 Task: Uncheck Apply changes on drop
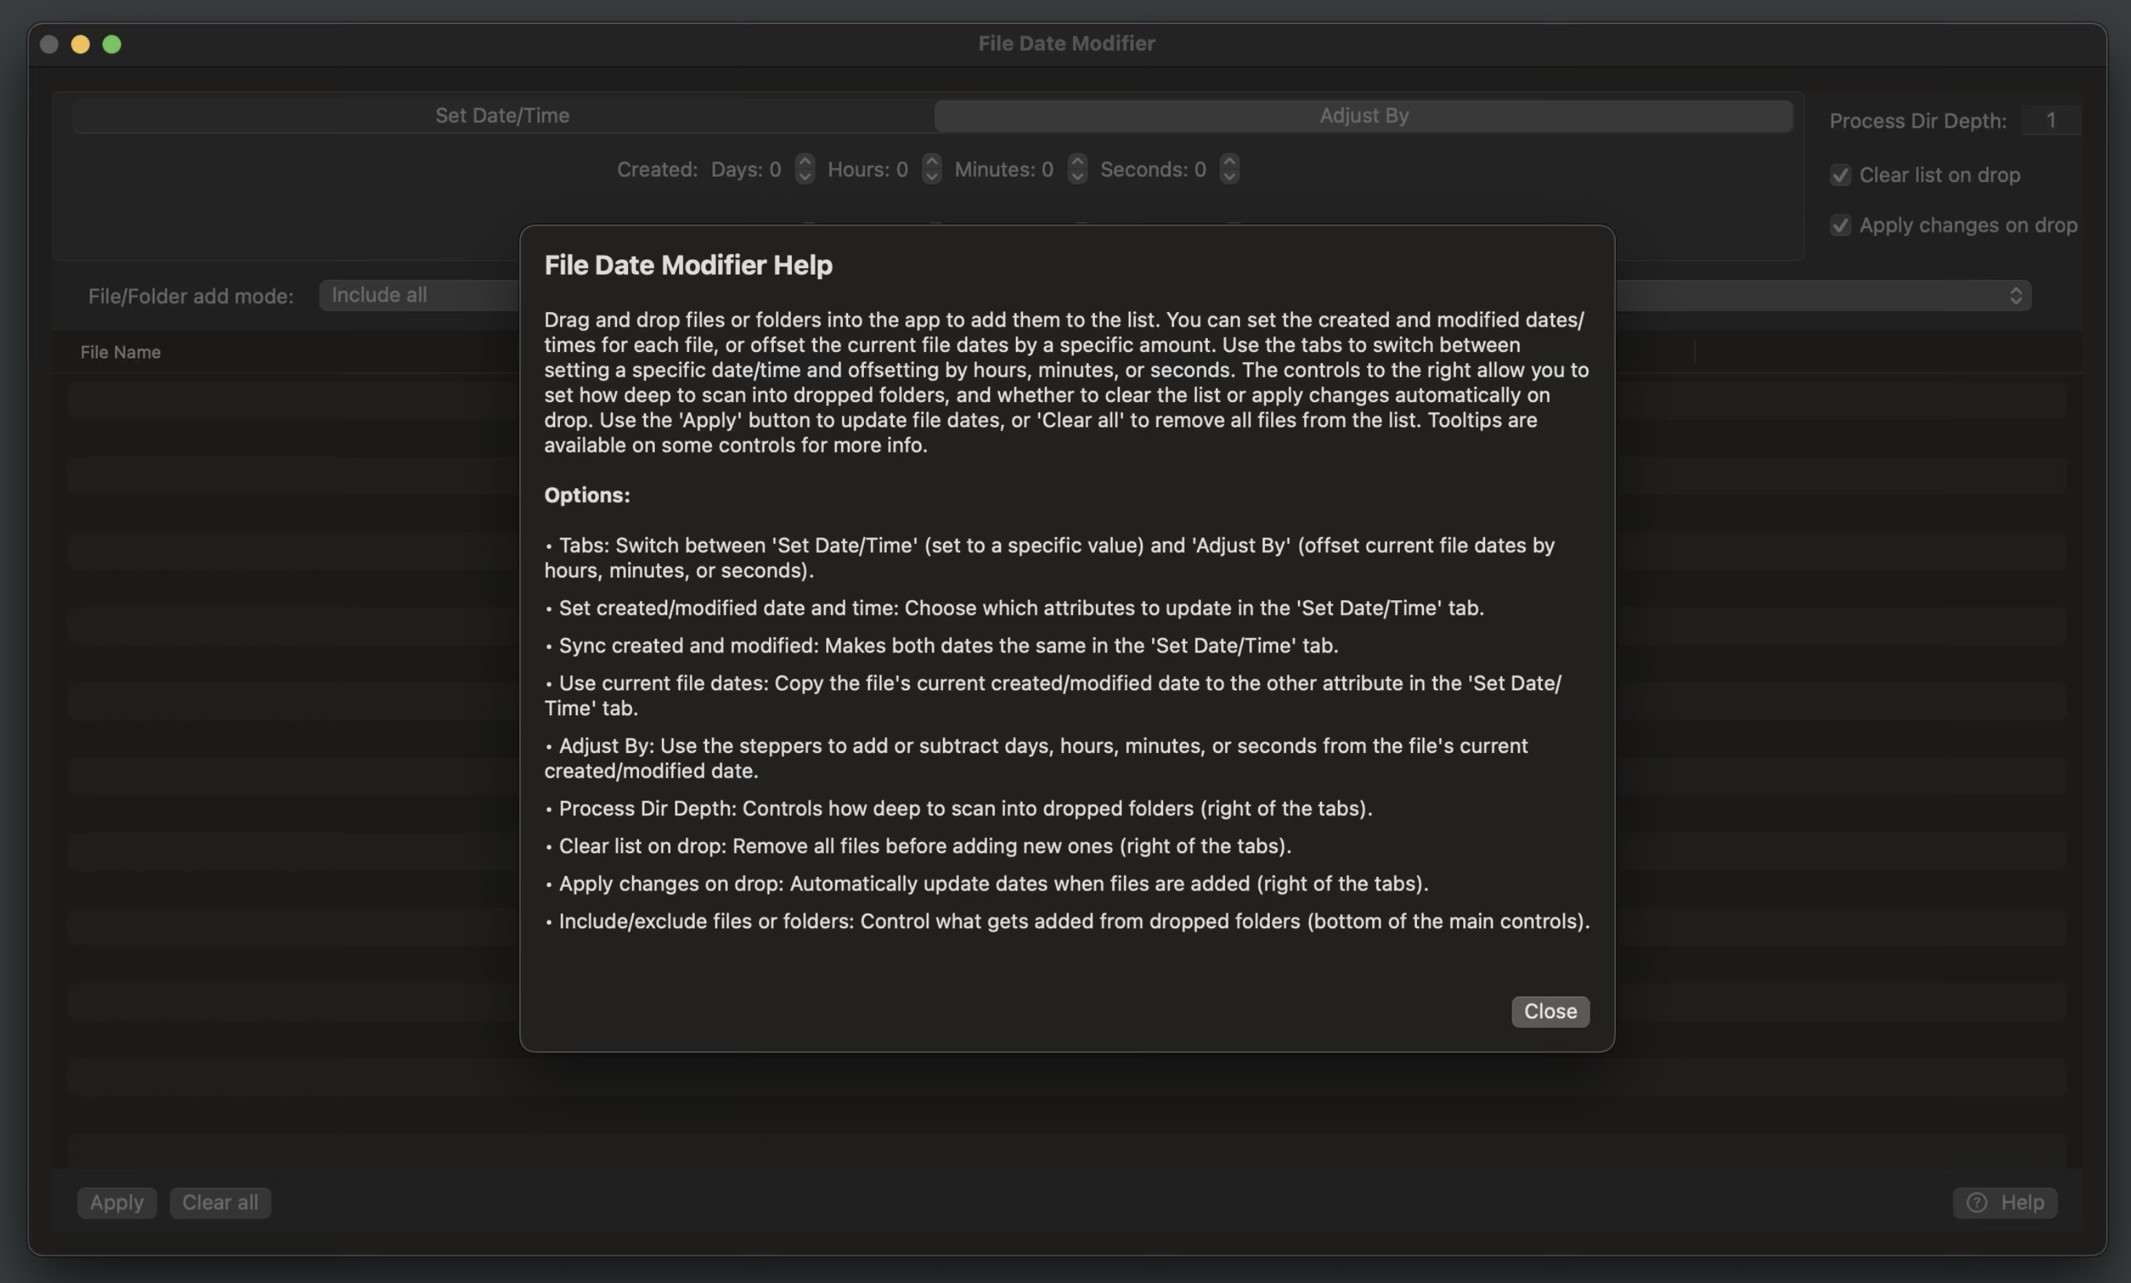[1841, 225]
